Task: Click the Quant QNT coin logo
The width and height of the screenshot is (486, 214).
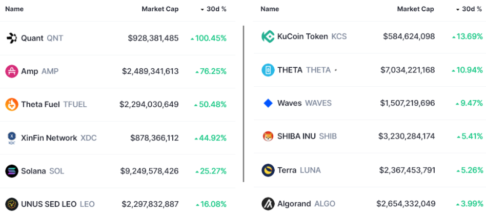Action: [x=11, y=38]
